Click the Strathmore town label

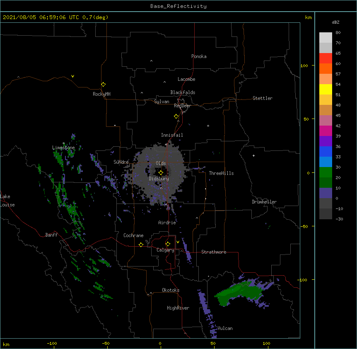(x=214, y=252)
